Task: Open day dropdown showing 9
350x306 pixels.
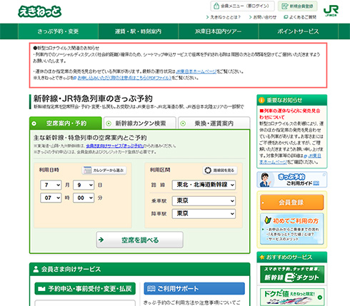Action: pyautogui.click(x=84, y=185)
